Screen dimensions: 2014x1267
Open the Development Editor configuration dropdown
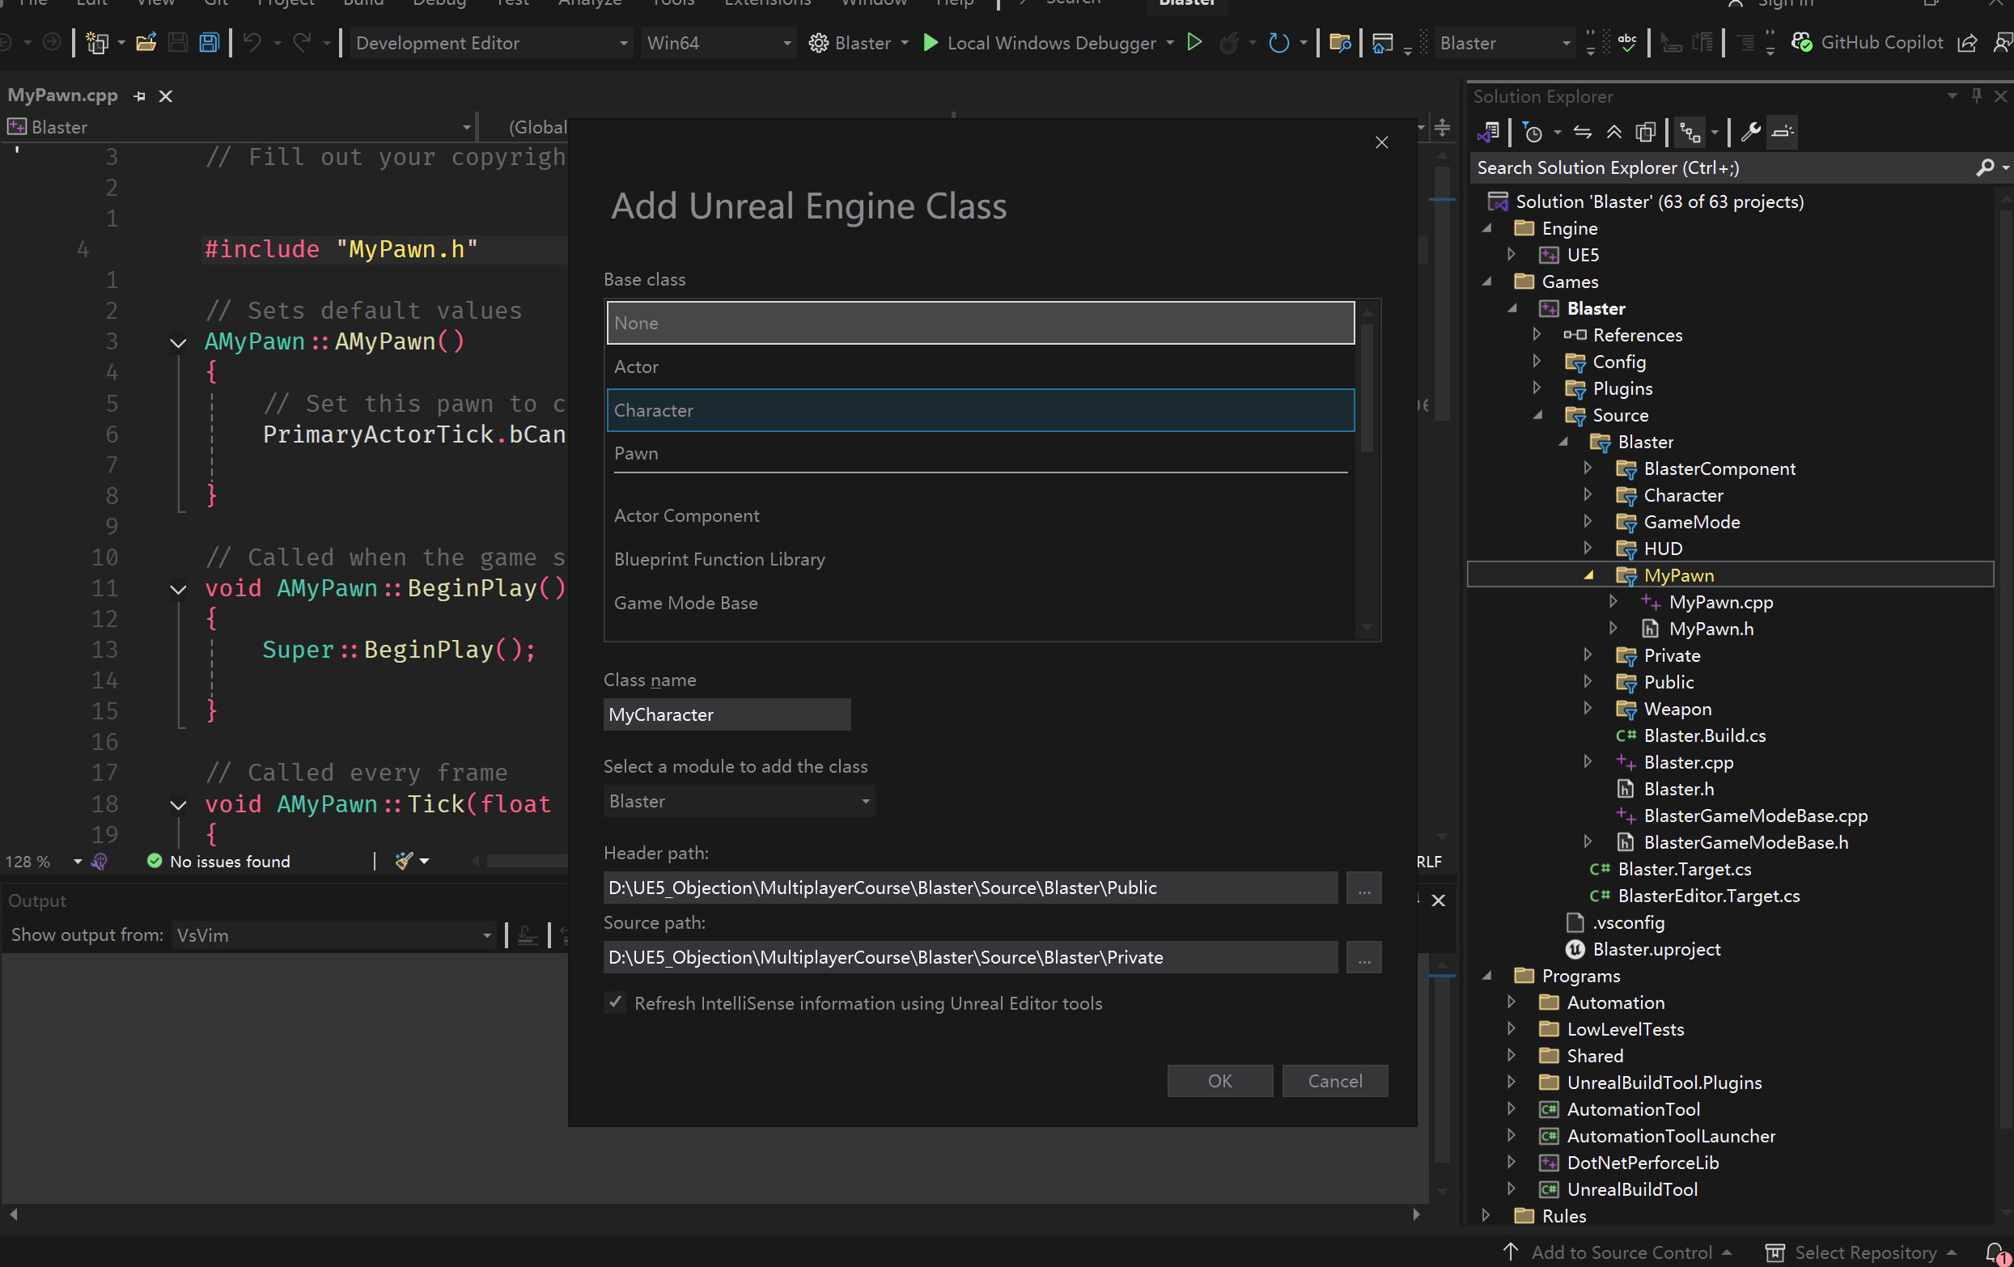click(x=490, y=43)
